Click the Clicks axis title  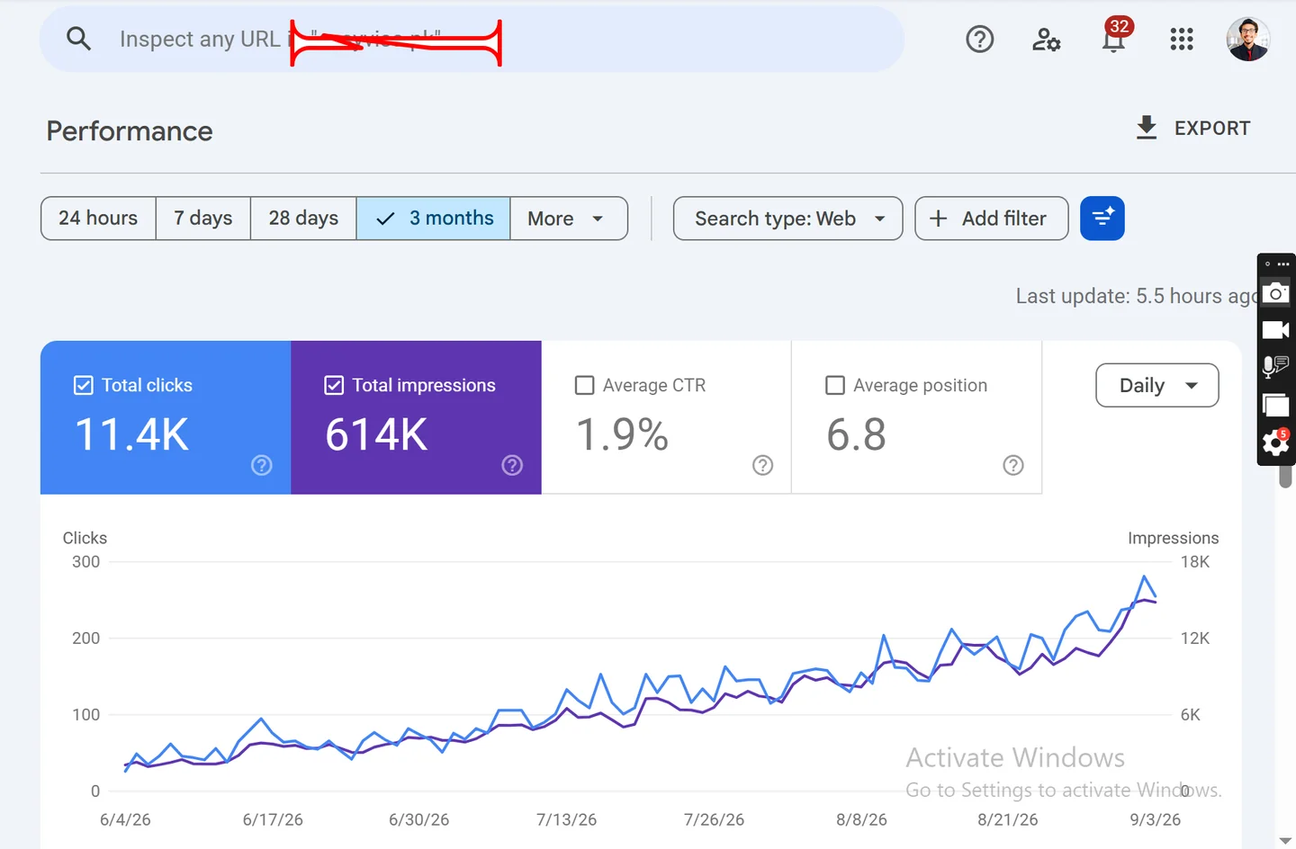(x=85, y=538)
